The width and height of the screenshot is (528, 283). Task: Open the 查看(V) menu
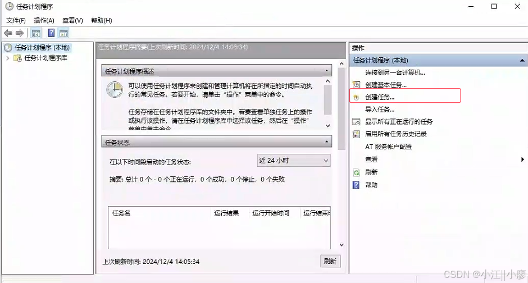tap(72, 21)
